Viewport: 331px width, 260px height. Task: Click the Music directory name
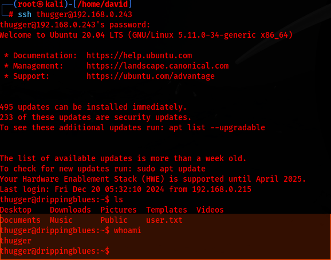61,220
